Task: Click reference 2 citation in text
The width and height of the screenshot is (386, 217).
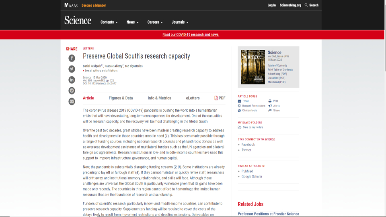Action: click(176, 167)
